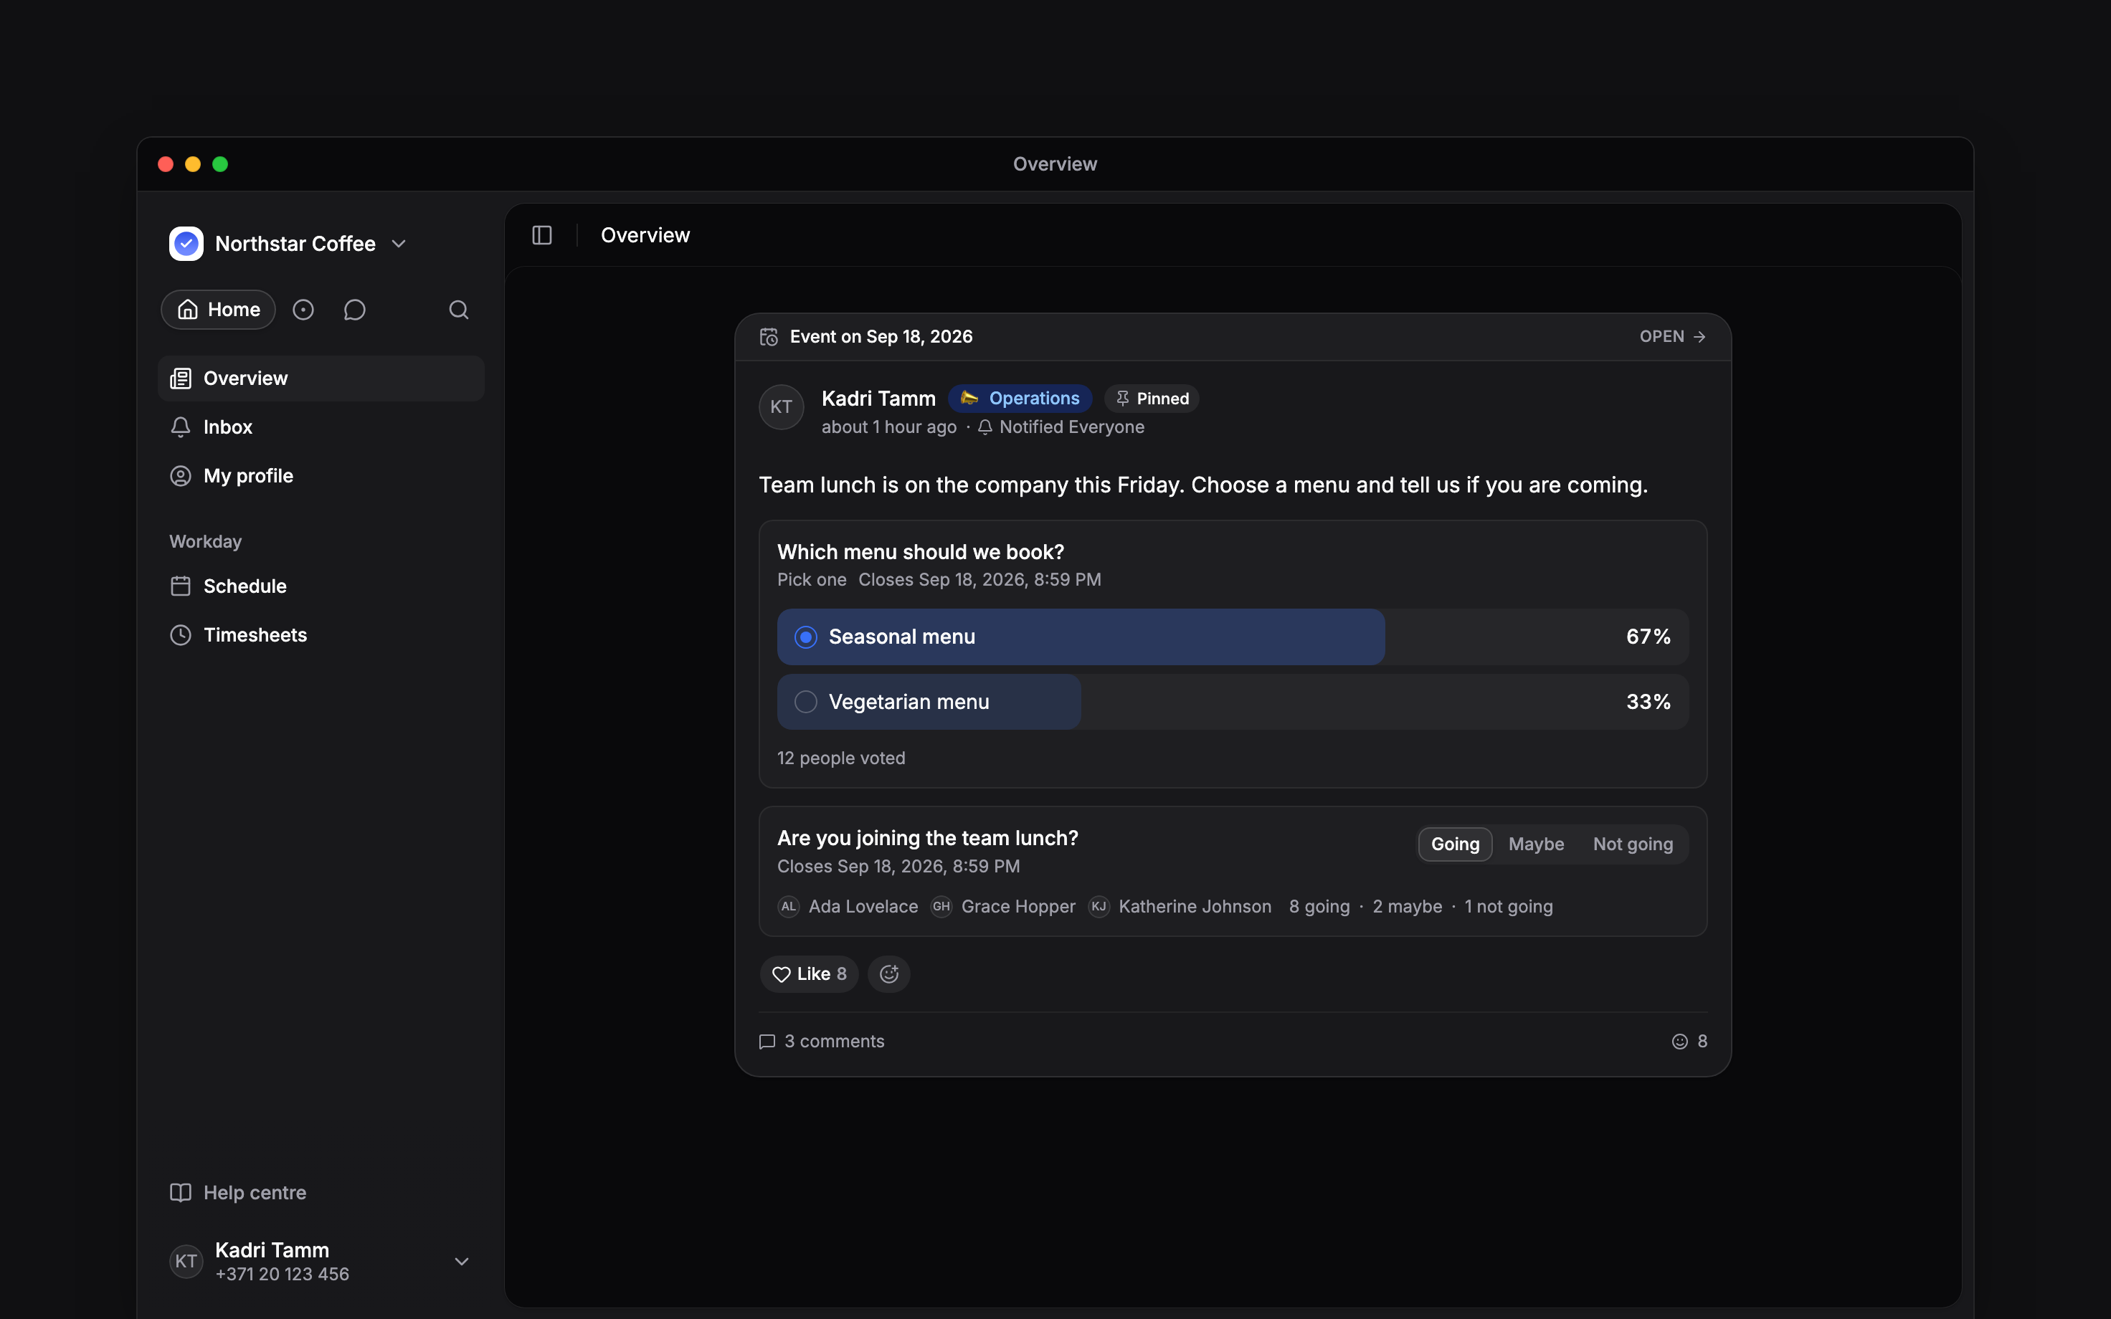Click the KT avatar in sidebar footer

tap(186, 1262)
